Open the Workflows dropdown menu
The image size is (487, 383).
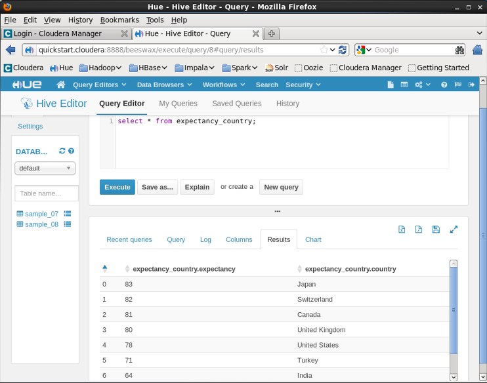[x=224, y=85]
